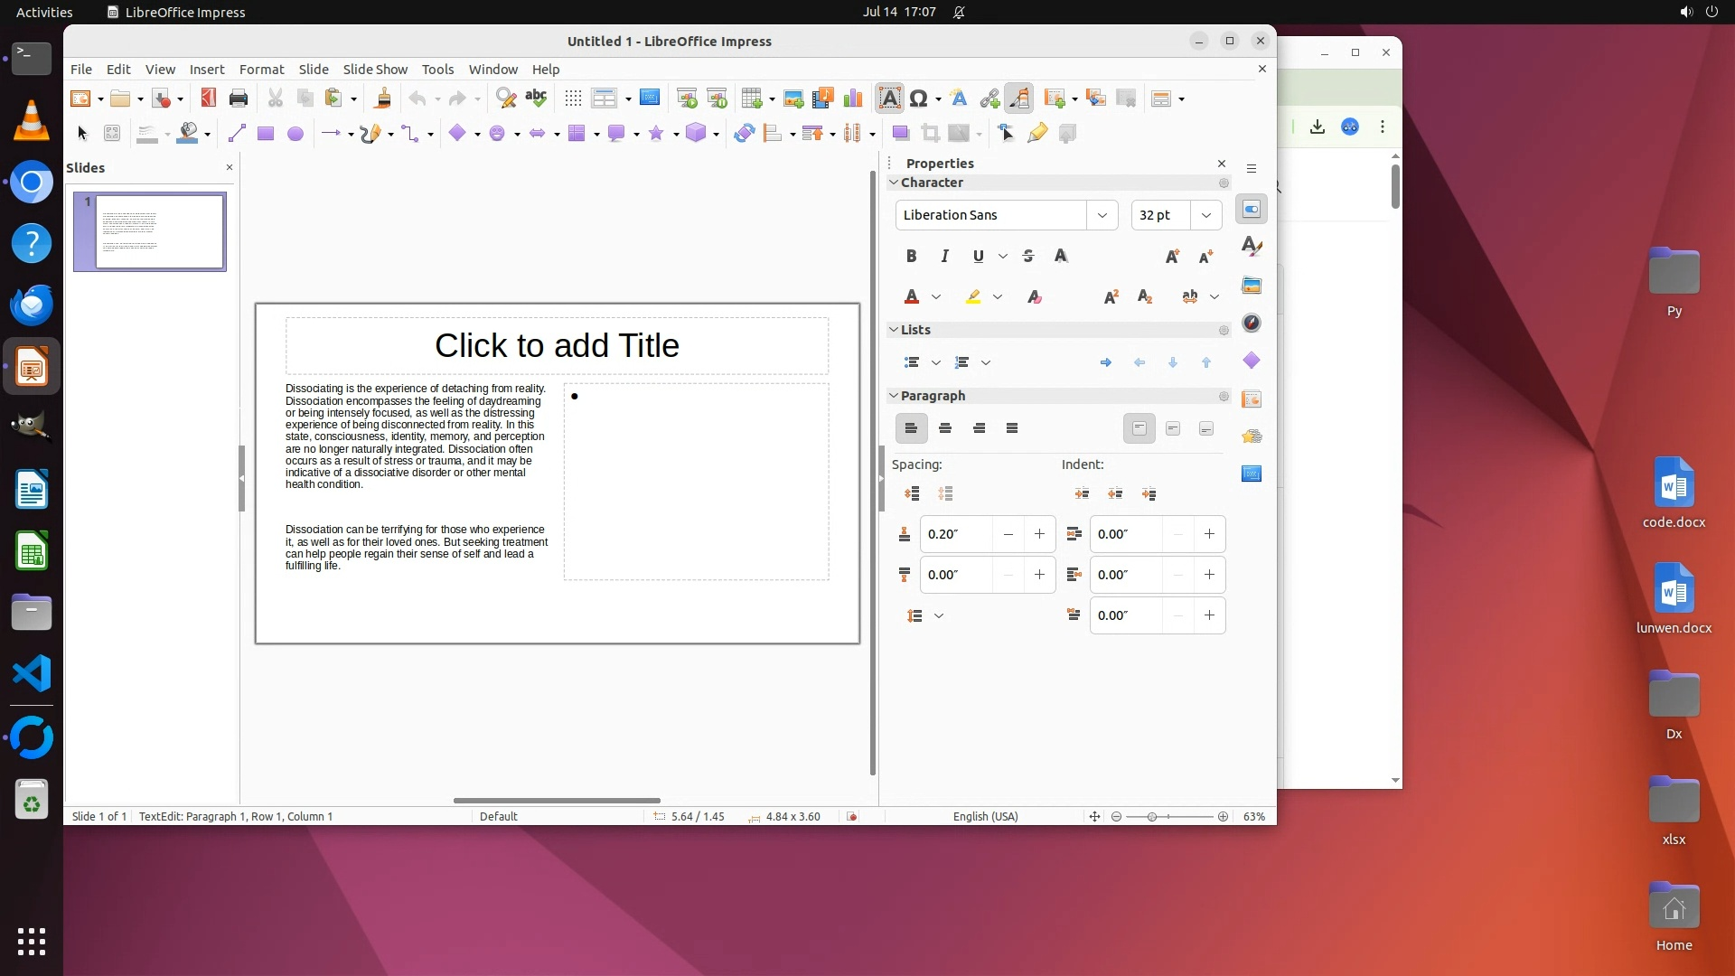Select the Ellipse drawing tool
The width and height of the screenshot is (1735, 976).
(x=295, y=134)
